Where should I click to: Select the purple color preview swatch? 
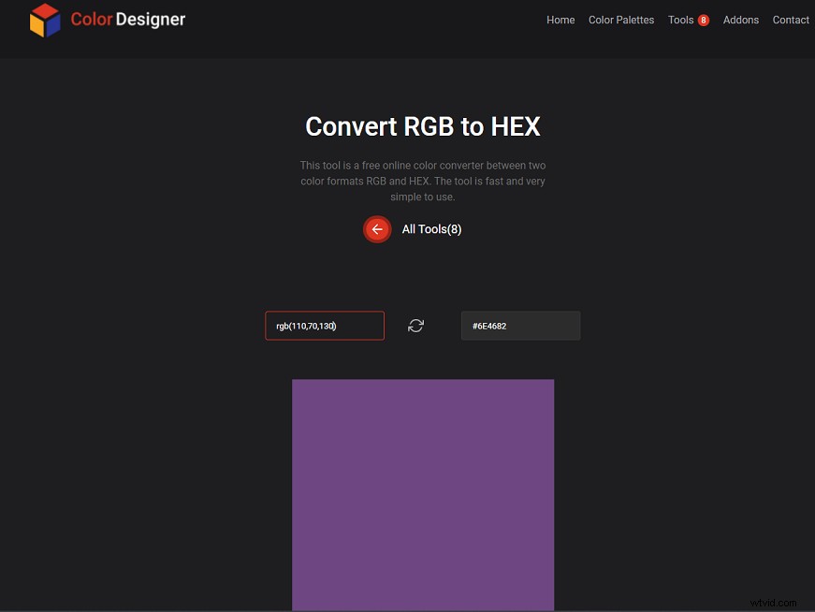[423, 496]
